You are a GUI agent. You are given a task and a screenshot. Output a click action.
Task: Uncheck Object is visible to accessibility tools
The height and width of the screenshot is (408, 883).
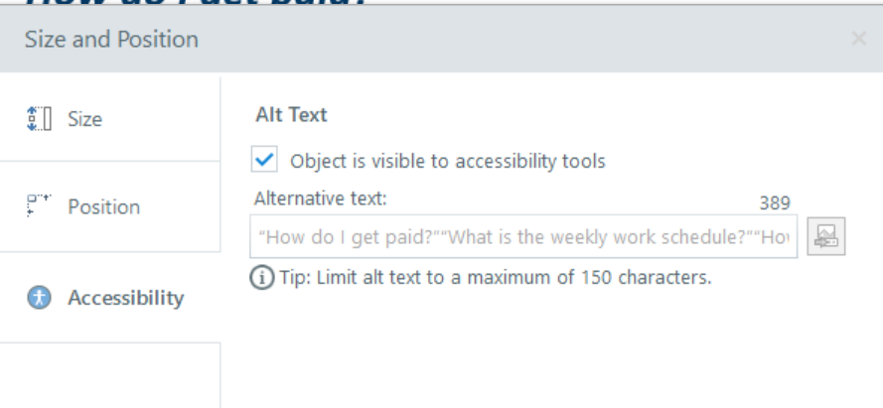265,160
